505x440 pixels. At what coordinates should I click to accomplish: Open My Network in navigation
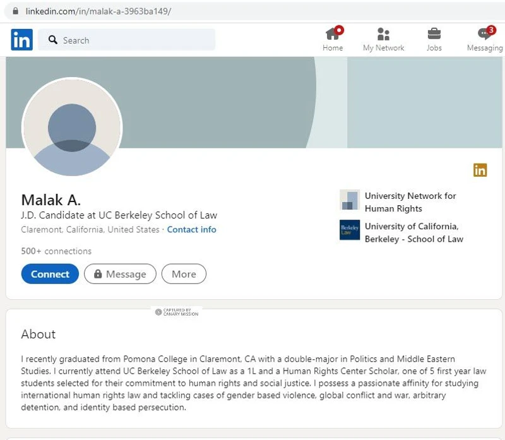point(383,39)
